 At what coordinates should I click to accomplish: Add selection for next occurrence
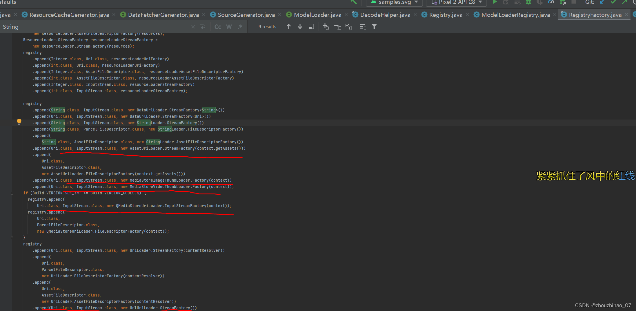coord(326,27)
